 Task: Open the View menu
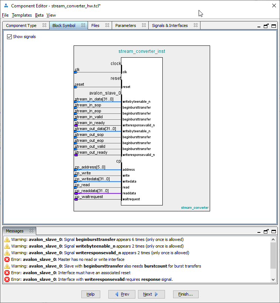pyautogui.click(x=51, y=15)
